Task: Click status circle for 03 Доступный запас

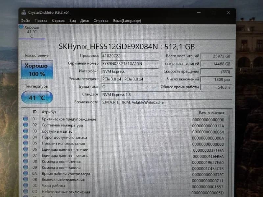Action: click(26, 131)
